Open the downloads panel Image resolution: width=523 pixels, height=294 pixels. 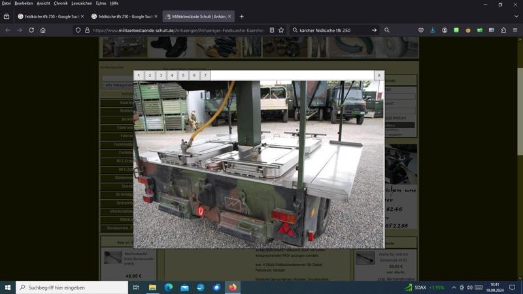tap(433, 30)
